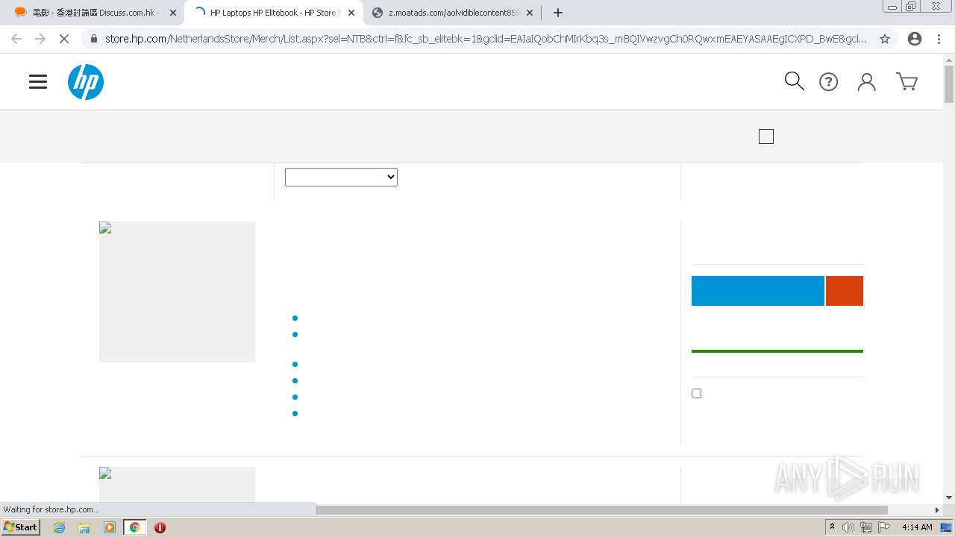
Task: Click the vertical page scrollbar thumb
Action: click(949, 84)
